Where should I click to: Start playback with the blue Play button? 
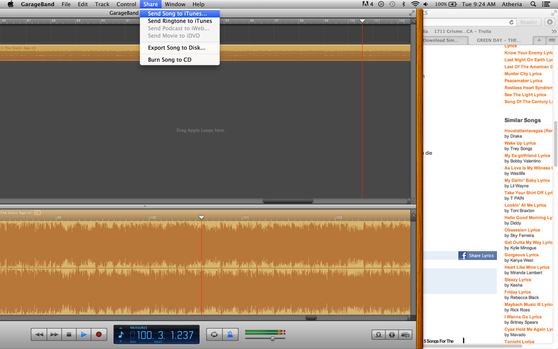(83, 334)
